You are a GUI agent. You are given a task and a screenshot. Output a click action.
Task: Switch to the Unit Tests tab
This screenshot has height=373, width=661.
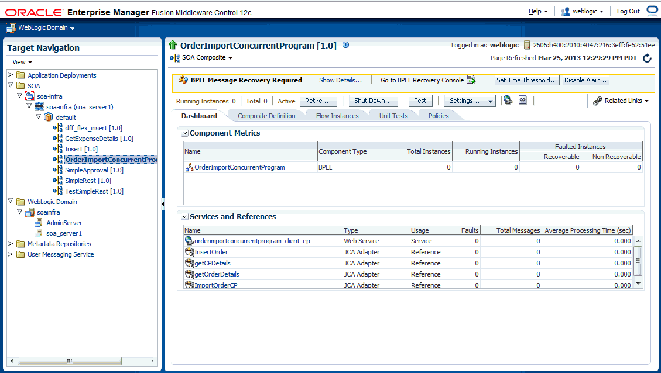click(x=393, y=116)
